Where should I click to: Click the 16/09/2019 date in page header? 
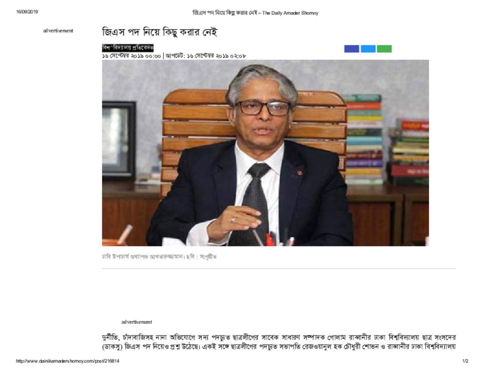(27, 12)
